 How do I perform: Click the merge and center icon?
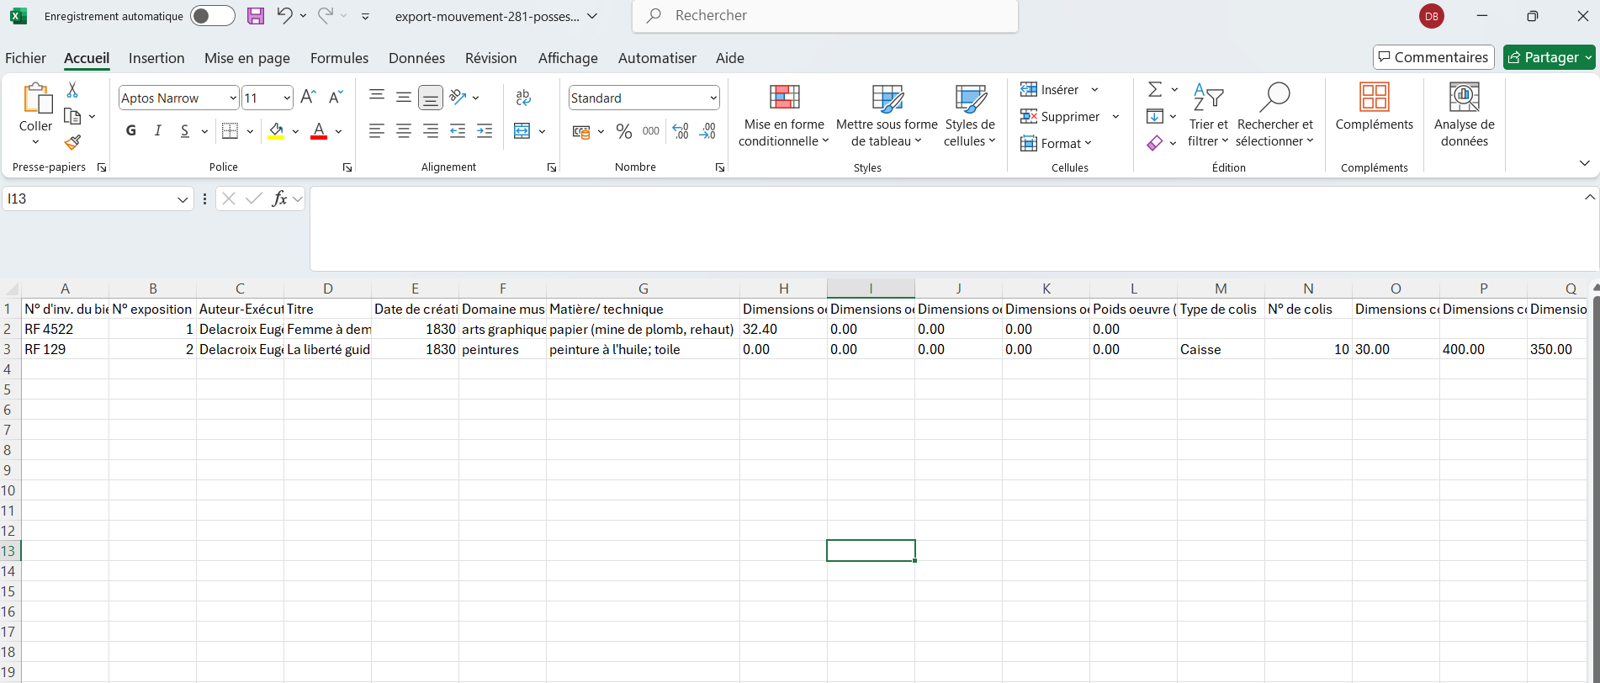(x=522, y=130)
